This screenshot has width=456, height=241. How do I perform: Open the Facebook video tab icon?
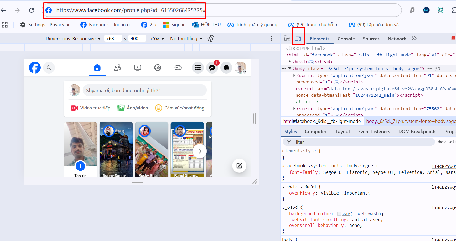137,68
